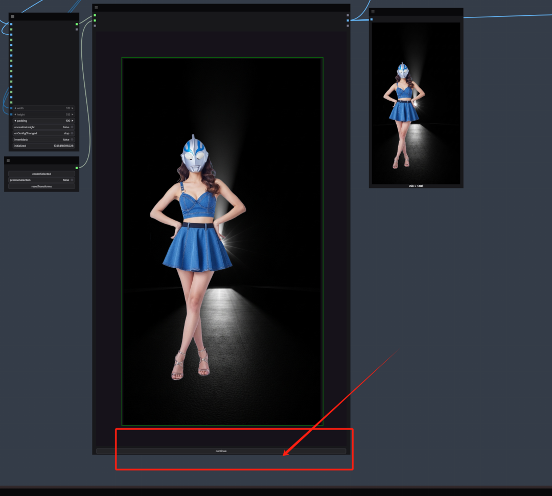Click the gray output port of the padding node

77,30
